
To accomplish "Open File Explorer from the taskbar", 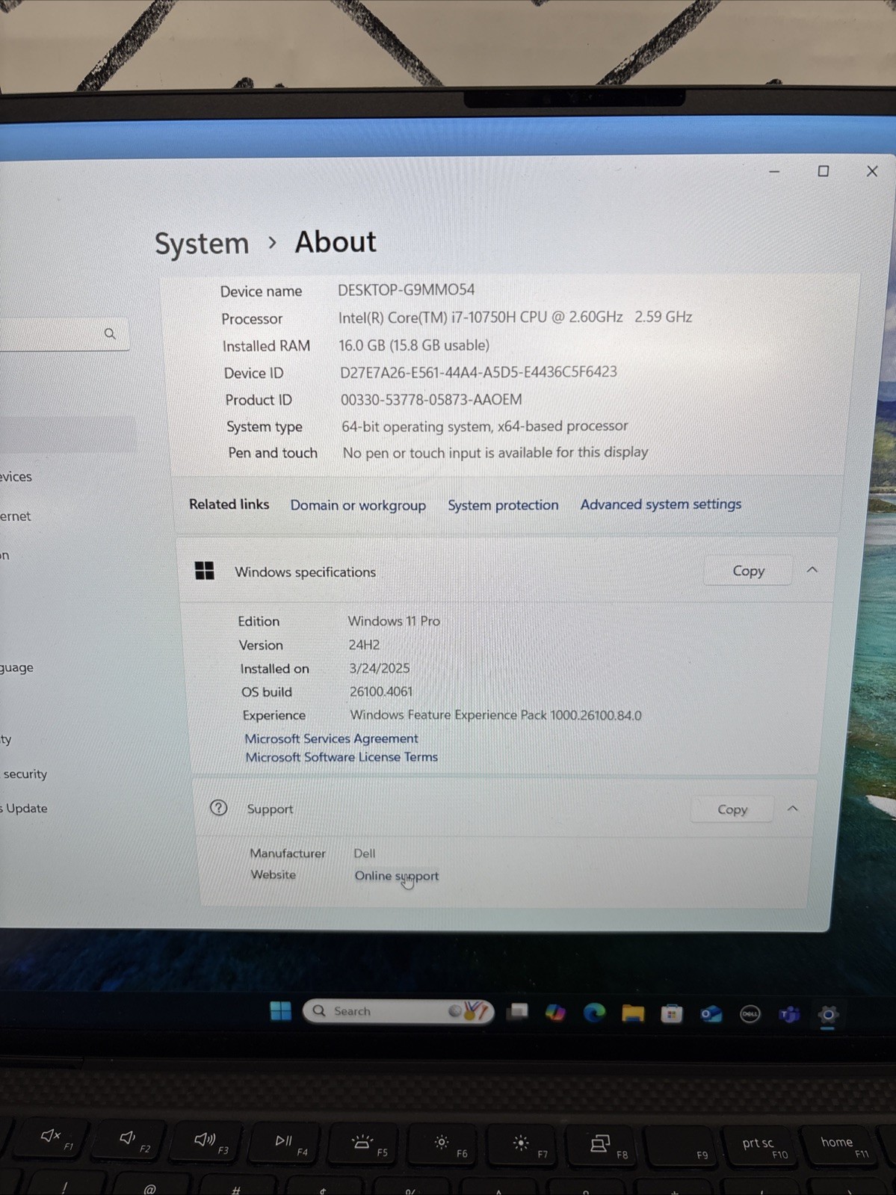I will (633, 1013).
